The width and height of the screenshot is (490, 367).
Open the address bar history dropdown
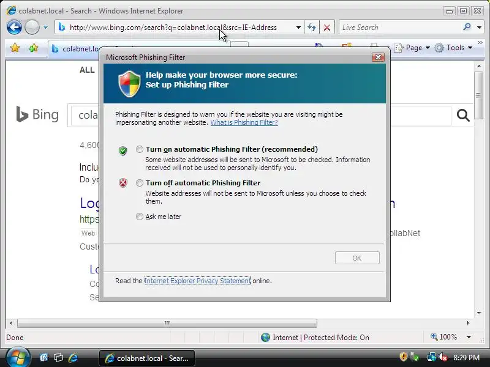pyautogui.click(x=298, y=28)
